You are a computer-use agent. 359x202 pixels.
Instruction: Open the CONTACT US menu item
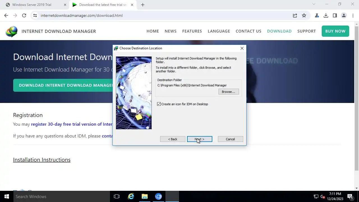248,31
